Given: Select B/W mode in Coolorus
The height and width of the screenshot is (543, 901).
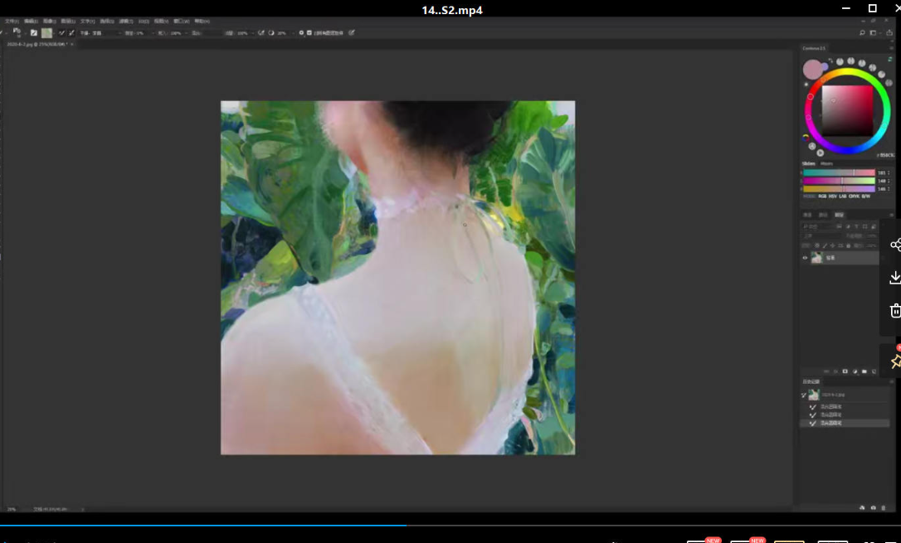Looking at the screenshot, I should [x=866, y=196].
